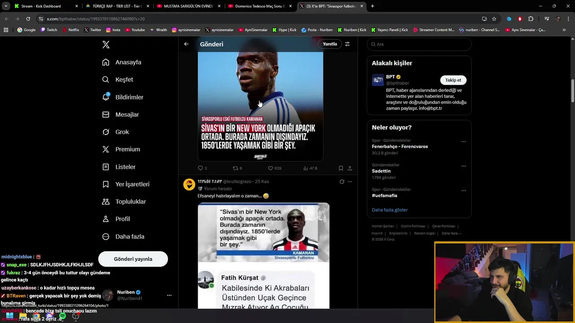This screenshot has height=323, width=575.
Task: Open Profil page
Action: click(116, 219)
